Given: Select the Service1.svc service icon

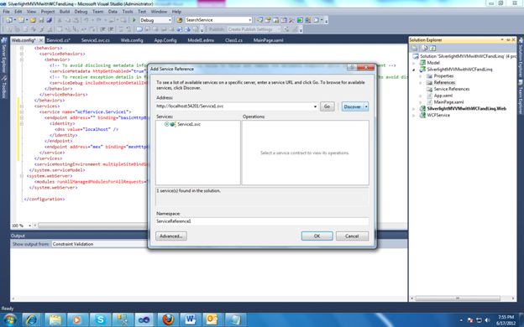Looking at the screenshot, I should coord(172,124).
